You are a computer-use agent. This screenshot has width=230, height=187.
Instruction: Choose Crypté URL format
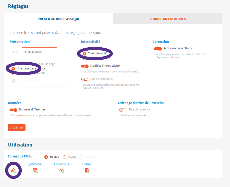click(x=65, y=157)
